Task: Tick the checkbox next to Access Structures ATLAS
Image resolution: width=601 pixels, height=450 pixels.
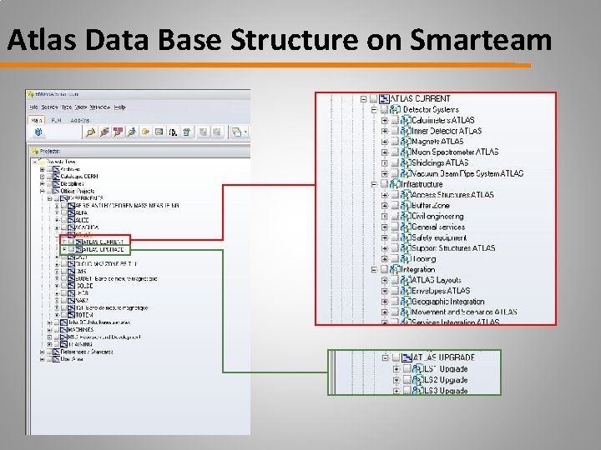Action: tap(395, 195)
